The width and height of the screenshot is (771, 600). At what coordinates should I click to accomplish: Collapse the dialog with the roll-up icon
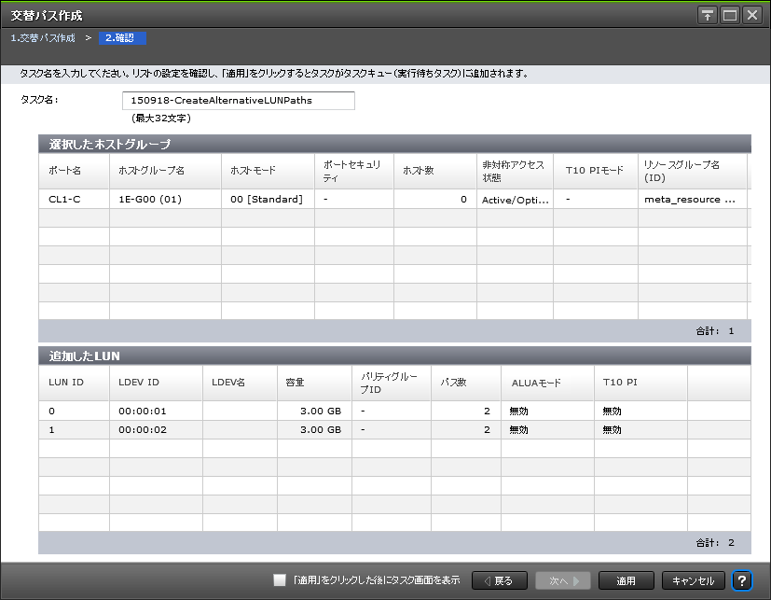[707, 15]
